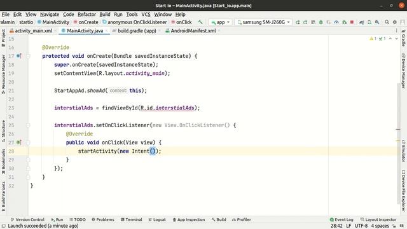407x229 pixels.
Task: Open the Run tool window
Action: click(57, 219)
